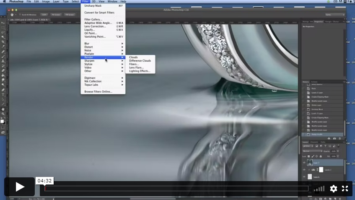Hide Levels 3 layer eye icon
The image size is (355, 200).
pyautogui.click(x=304, y=170)
